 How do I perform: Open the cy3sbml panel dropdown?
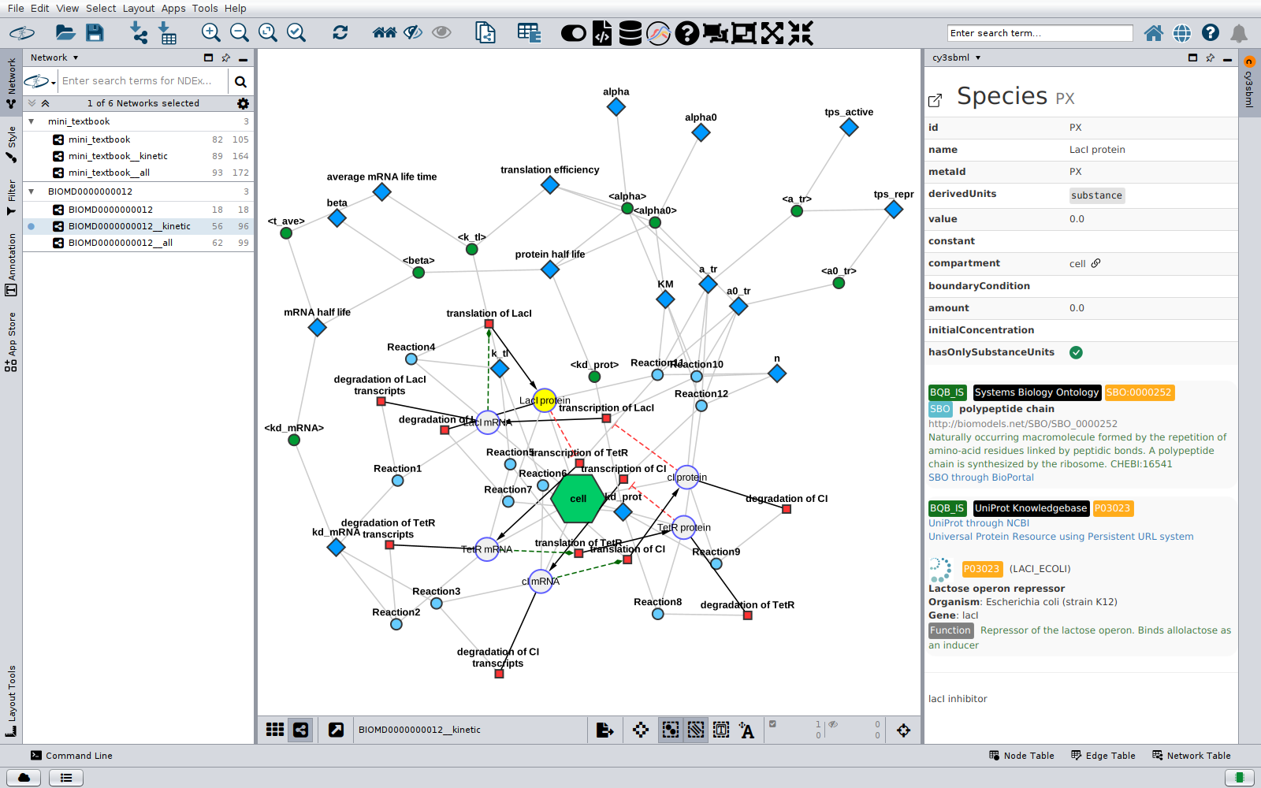click(x=957, y=58)
